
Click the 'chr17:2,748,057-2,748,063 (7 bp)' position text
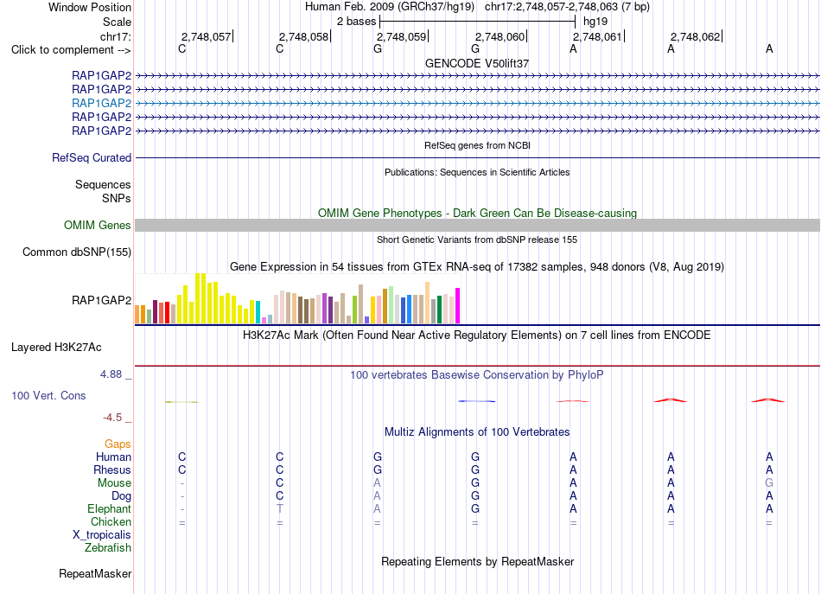click(x=567, y=7)
